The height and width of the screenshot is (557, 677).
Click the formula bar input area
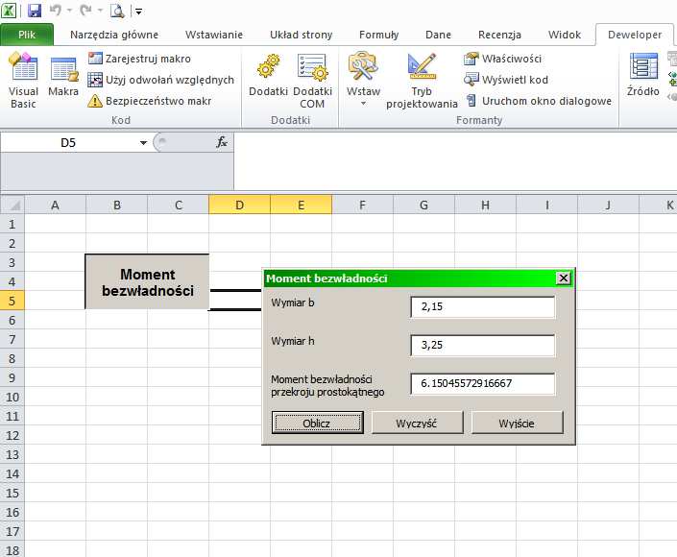[x=455, y=160]
